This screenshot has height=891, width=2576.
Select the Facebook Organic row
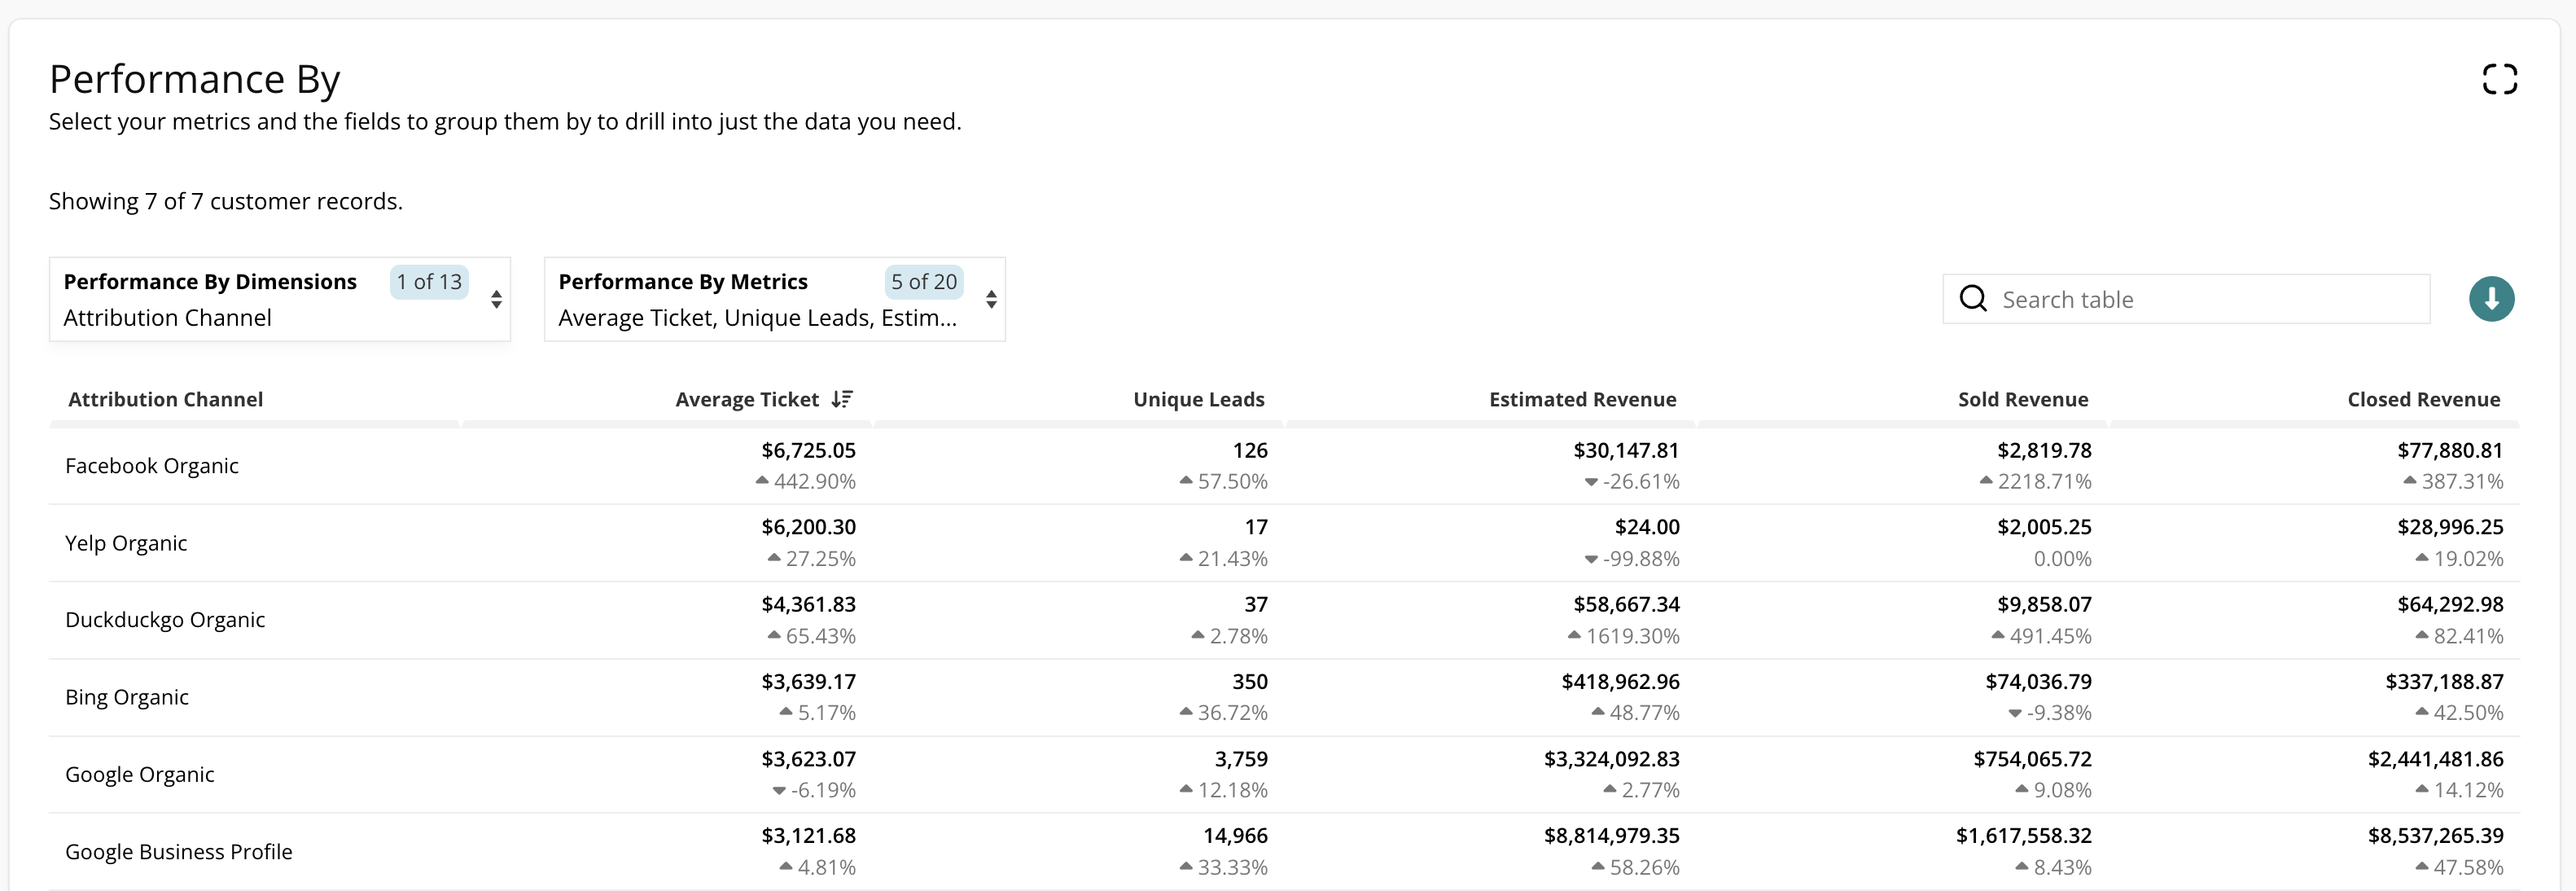tap(152, 466)
